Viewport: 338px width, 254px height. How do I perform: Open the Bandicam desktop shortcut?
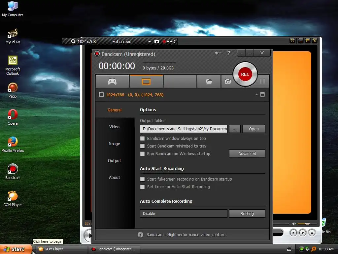coord(13,172)
